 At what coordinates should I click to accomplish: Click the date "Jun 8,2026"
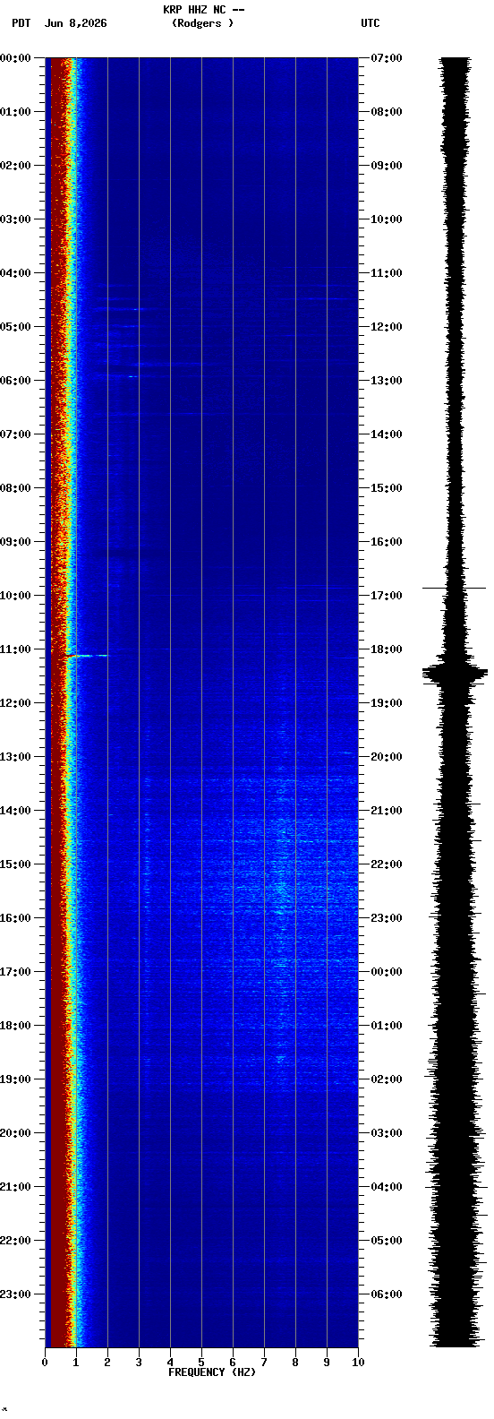pos(75,23)
